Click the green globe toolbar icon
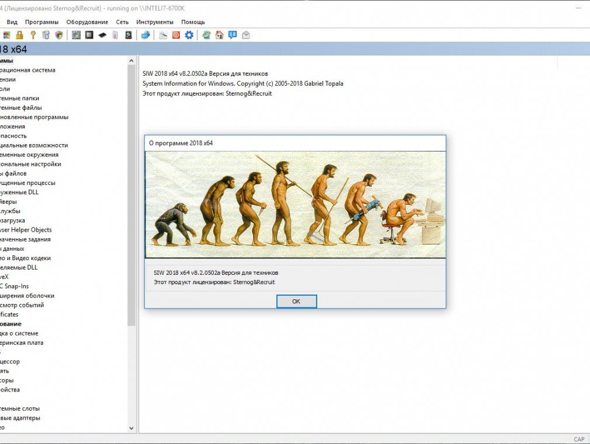This screenshot has width=590, height=444. (206, 36)
